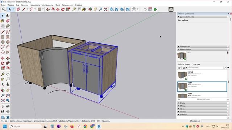Open the Select tool dropdown arrow

[x=14, y=9]
